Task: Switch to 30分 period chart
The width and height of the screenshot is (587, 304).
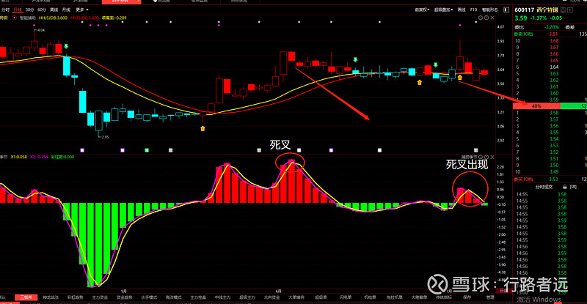Action: (29, 12)
